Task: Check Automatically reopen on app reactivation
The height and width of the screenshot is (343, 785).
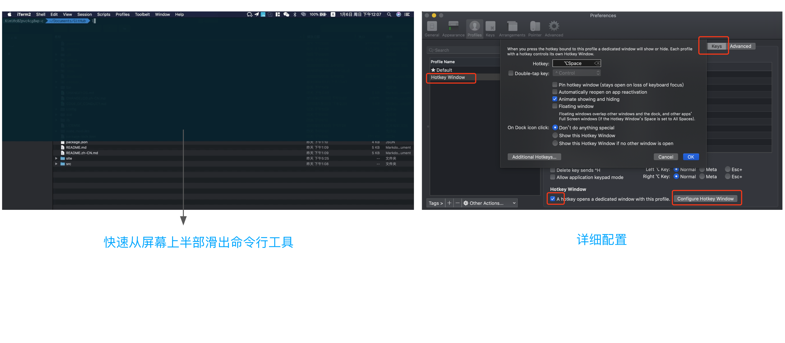Action: (554, 92)
